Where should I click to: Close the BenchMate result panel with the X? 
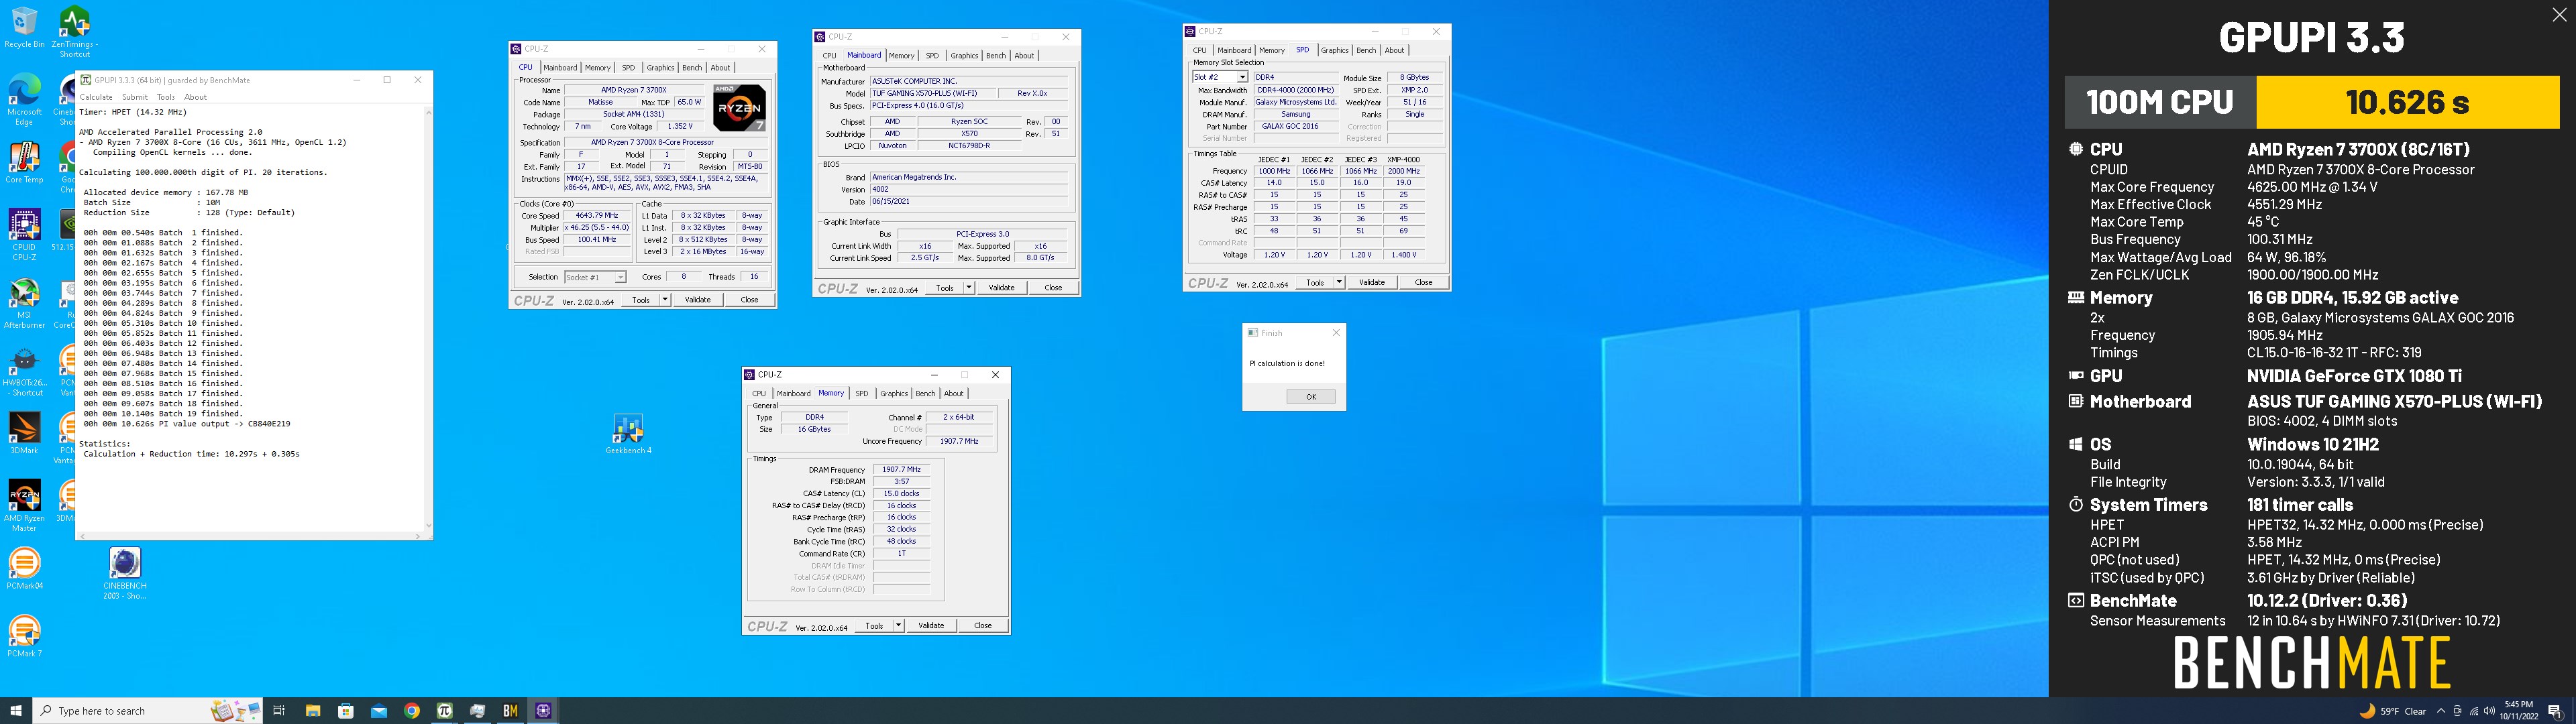pos(2559,14)
